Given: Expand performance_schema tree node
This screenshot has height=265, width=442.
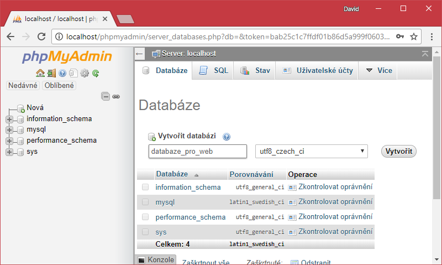Looking at the screenshot, I should tap(9, 141).
